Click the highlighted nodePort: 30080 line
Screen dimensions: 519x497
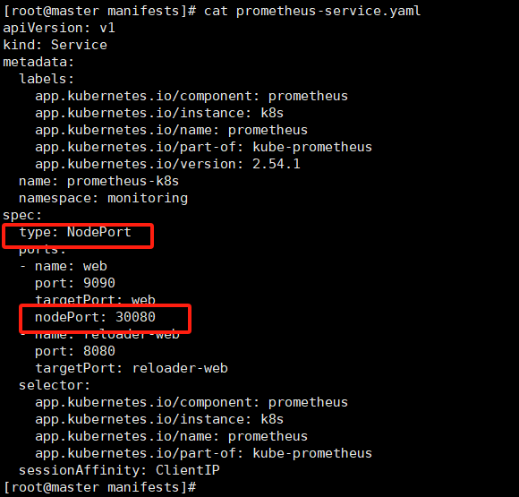(x=95, y=317)
